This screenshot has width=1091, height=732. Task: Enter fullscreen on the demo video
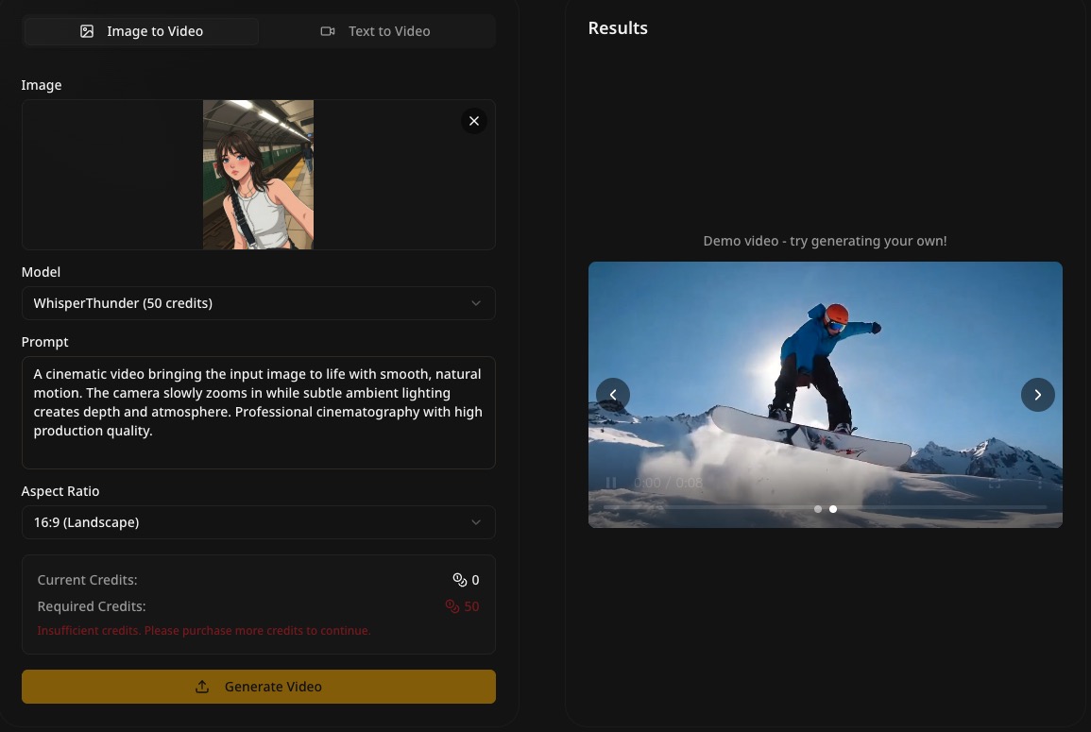(995, 483)
